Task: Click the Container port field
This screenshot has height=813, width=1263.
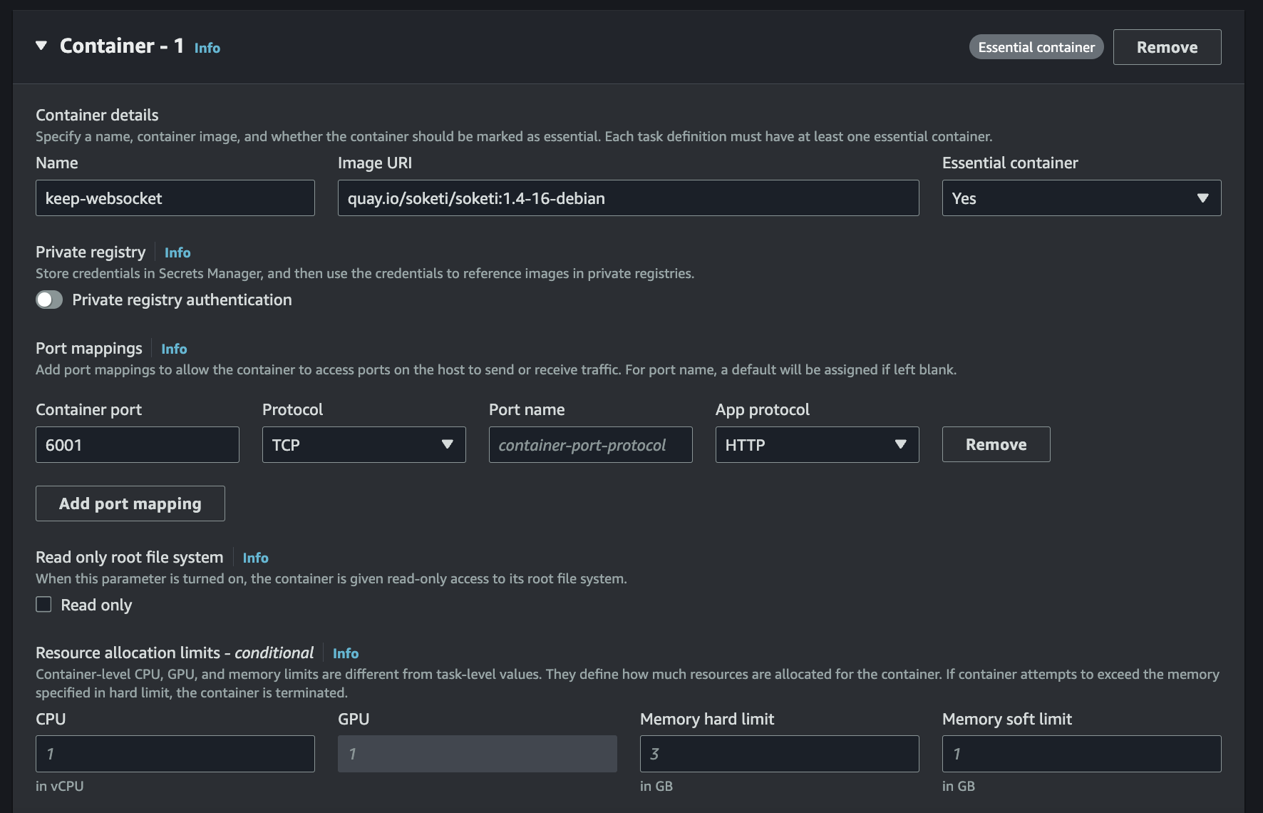Action: (138, 445)
